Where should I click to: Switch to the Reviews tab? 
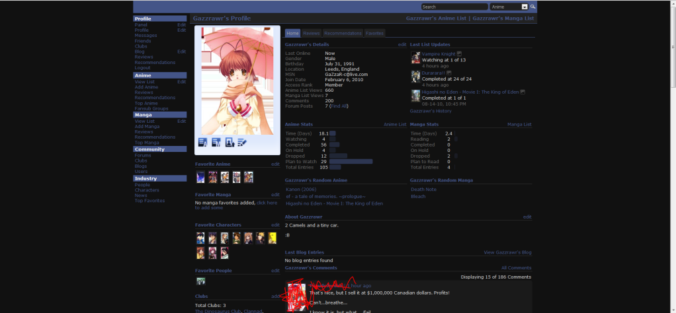[312, 33]
